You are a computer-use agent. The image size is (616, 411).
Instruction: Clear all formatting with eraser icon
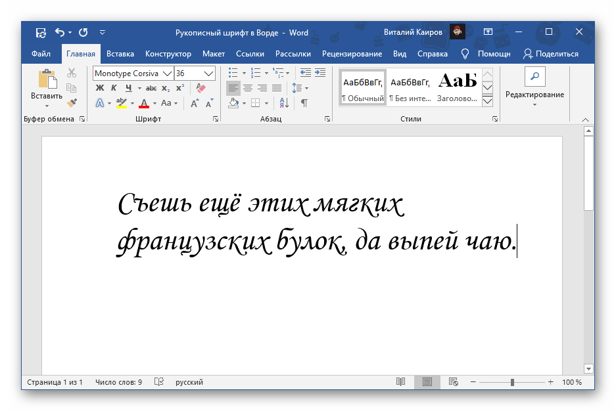tap(201, 88)
